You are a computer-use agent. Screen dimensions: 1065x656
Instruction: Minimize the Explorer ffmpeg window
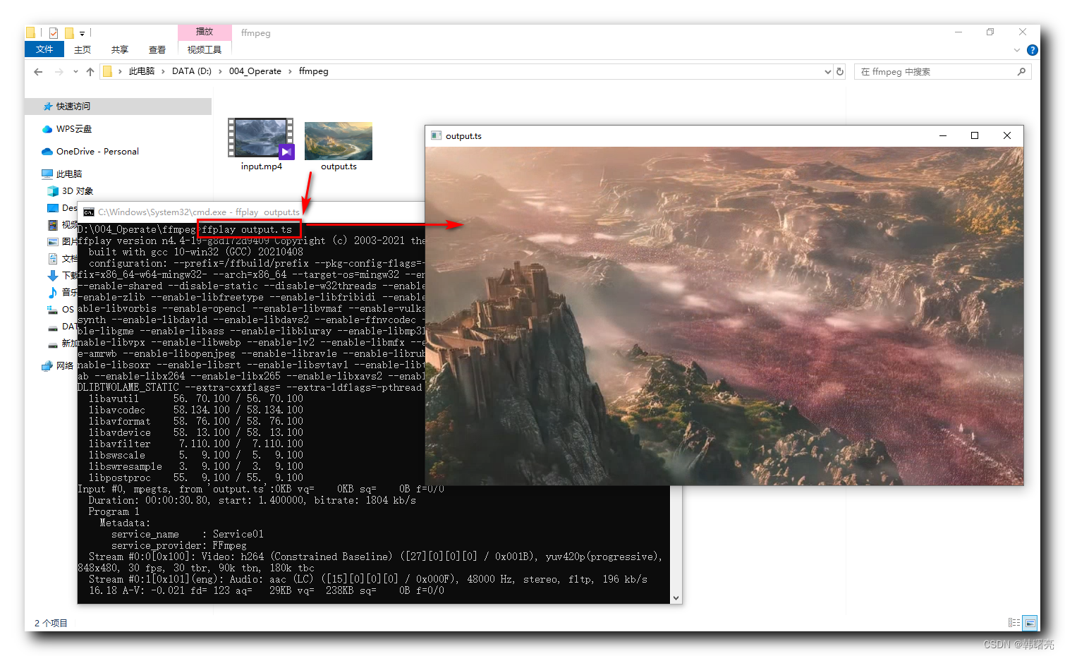959,32
